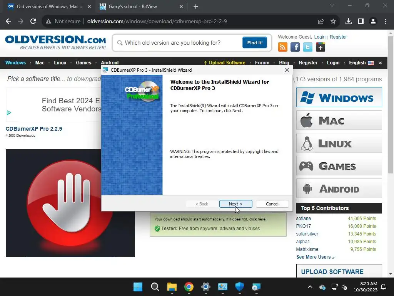394x296 pixels.
Task: Open the Chrome three-dot menu
Action: tap(386, 22)
